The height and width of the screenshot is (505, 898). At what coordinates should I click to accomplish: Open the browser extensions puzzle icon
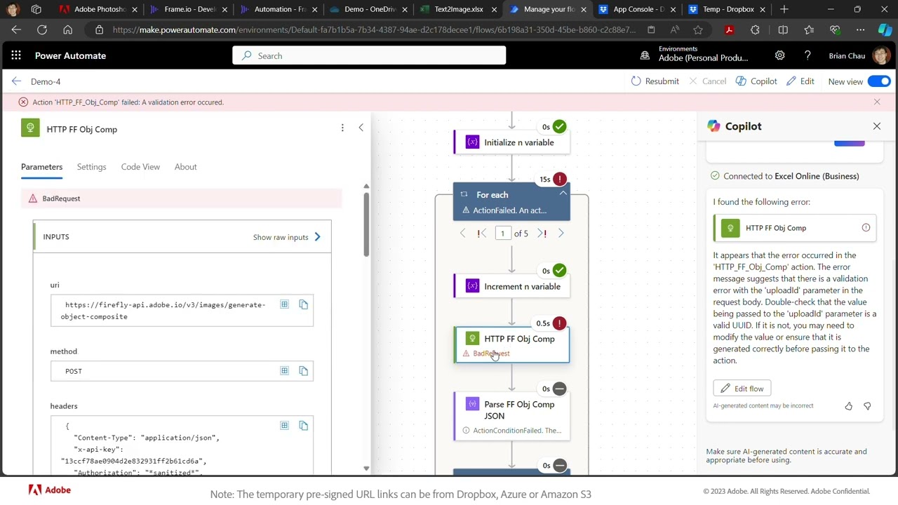pyautogui.click(x=755, y=29)
